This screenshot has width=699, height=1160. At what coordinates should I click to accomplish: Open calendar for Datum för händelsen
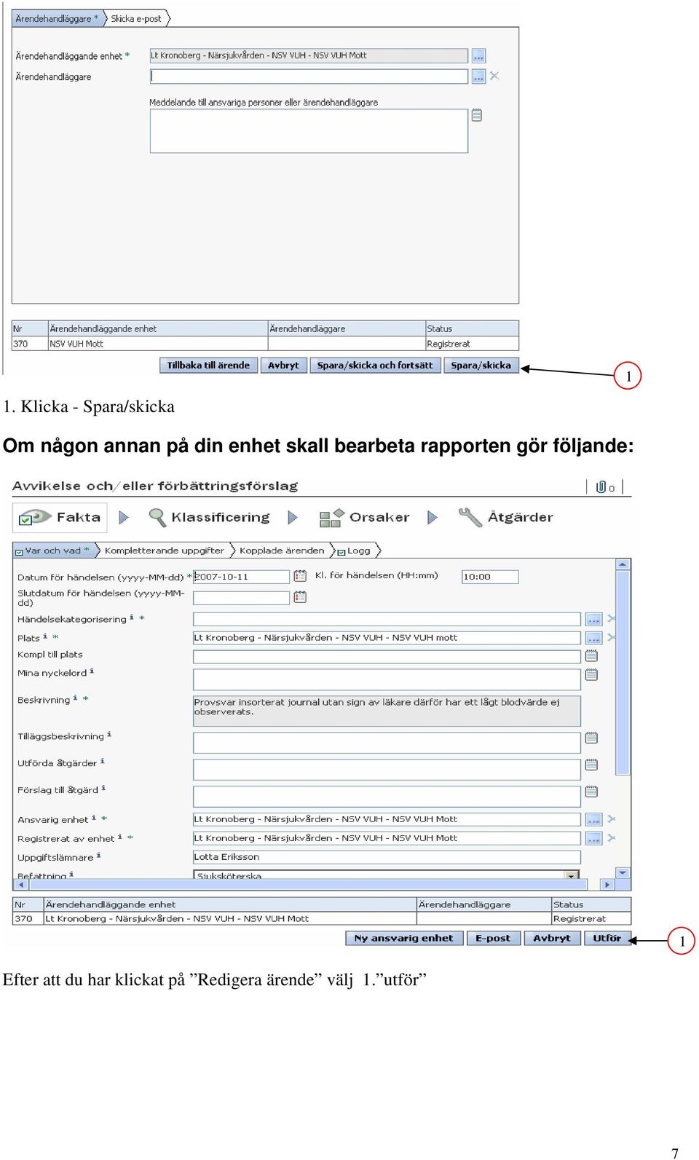300,576
